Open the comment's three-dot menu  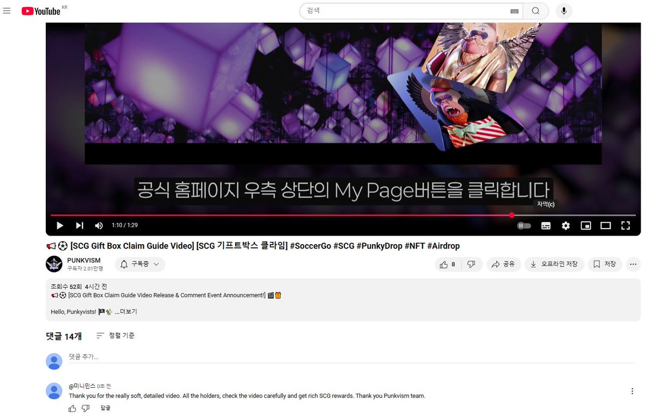pyautogui.click(x=632, y=391)
